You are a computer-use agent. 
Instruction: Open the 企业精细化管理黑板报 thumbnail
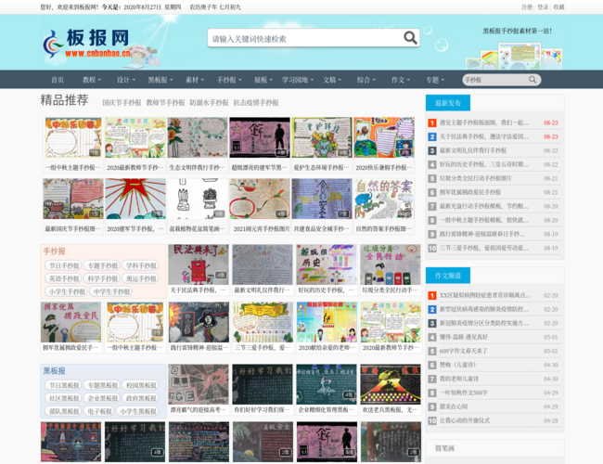(327, 384)
